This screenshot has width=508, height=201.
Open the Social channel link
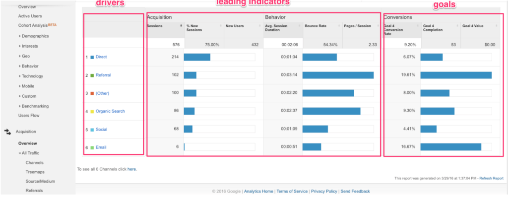pos(101,130)
